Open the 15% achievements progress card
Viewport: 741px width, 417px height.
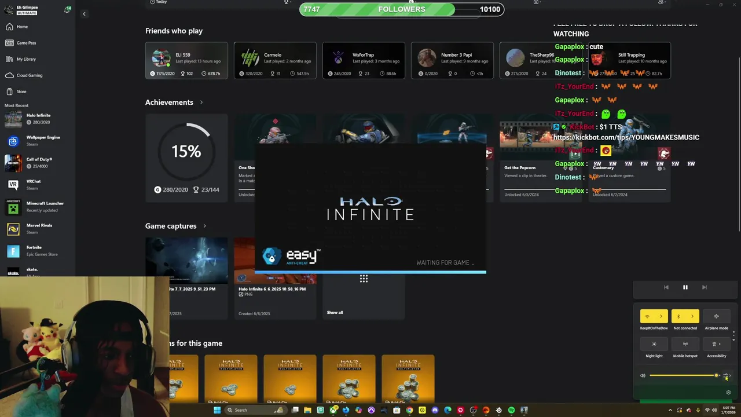(186, 158)
